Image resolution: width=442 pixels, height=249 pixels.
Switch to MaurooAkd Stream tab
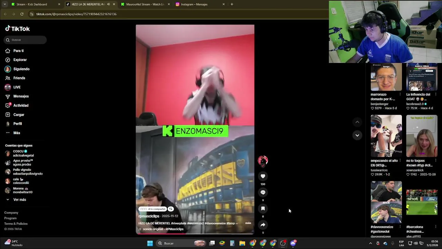tap(145, 4)
